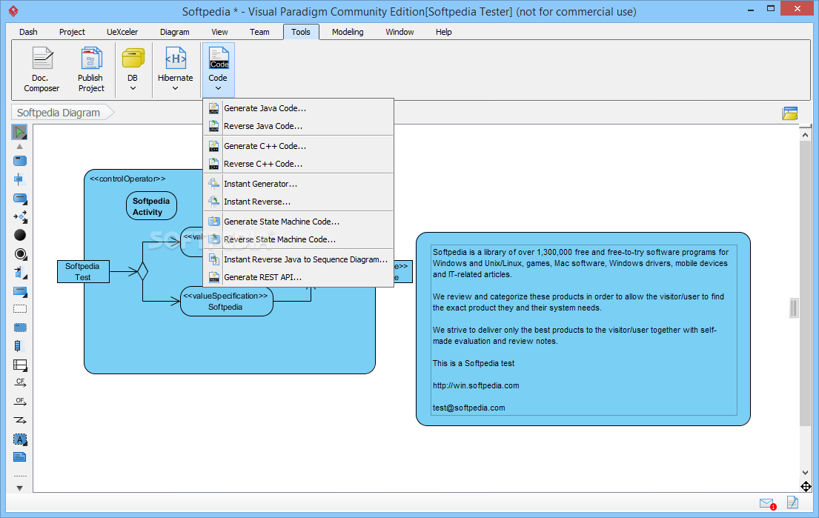Click palette scroll-down arrow
Screen dimensions: 819x518
click(x=20, y=488)
